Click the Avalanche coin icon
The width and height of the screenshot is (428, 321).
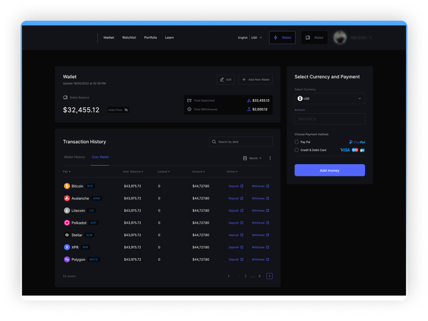(x=67, y=198)
